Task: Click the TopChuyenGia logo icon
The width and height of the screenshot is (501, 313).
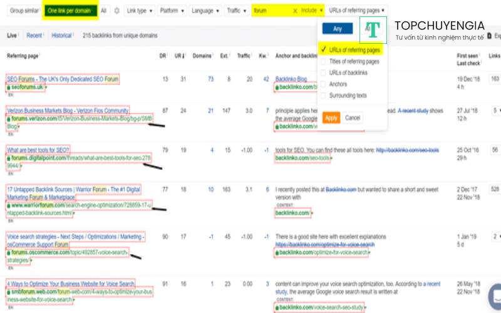Action: coord(373,31)
